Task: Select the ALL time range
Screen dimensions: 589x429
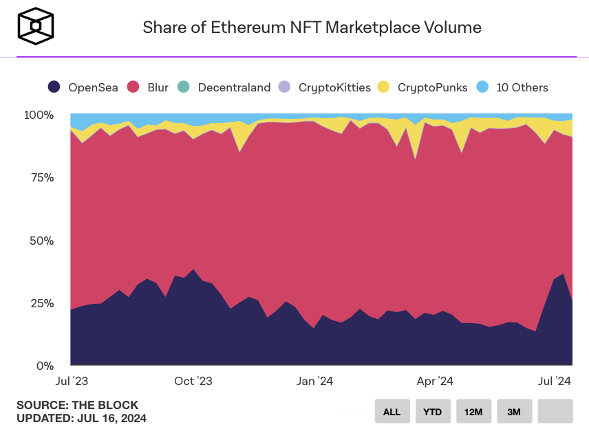Action: point(392,411)
